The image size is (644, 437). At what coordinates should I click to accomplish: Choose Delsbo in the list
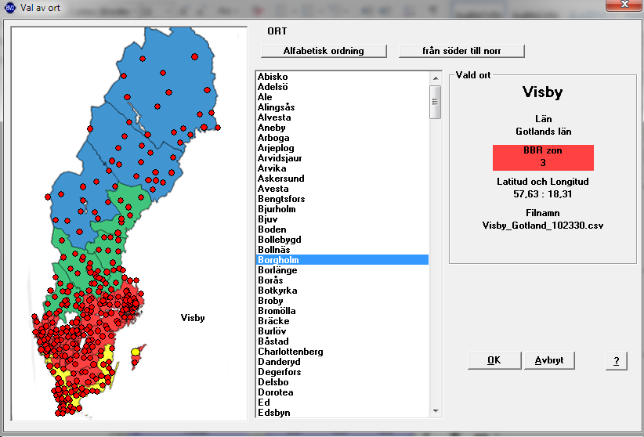(342, 382)
